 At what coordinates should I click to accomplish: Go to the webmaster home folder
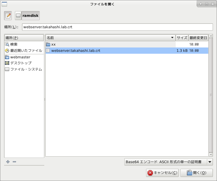(24, 57)
